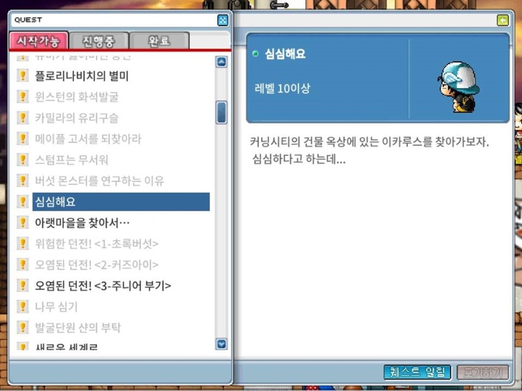Click quest icon beside 나무 심기
Screen dimensions: 522x391
click(23, 306)
